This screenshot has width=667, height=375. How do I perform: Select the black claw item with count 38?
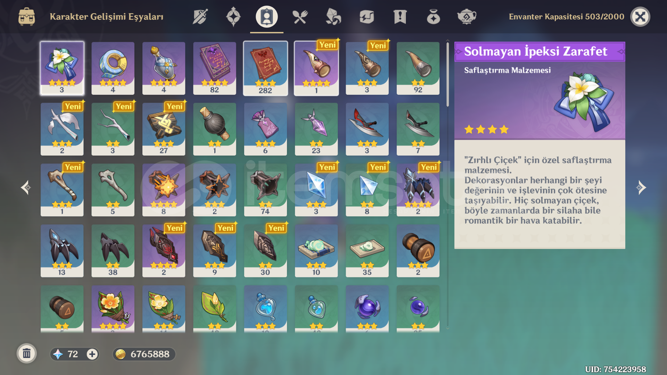[113, 251]
